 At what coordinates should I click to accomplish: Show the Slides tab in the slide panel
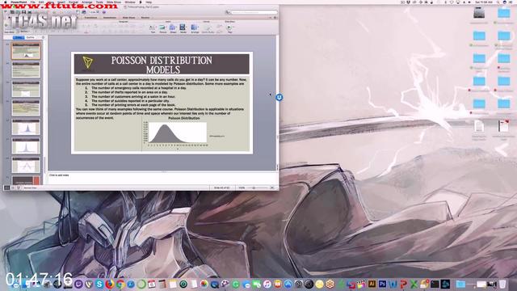(x=19, y=37)
